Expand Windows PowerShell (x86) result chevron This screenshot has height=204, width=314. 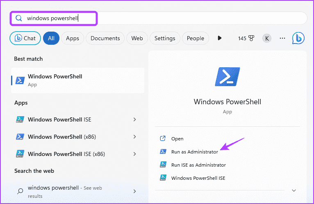click(134, 137)
